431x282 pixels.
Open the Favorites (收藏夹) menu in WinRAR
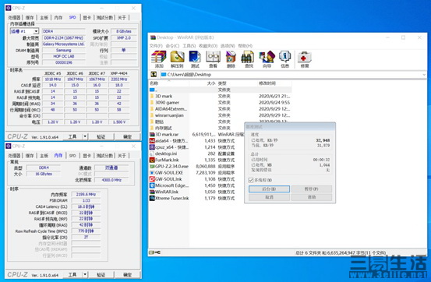[x=208, y=46]
